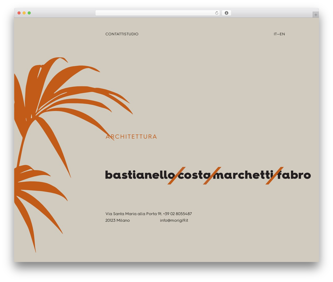Click the 20123 Milano postal line
This screenshot has height=282, width=333.
pyautogui.click(x=118, y=220)
